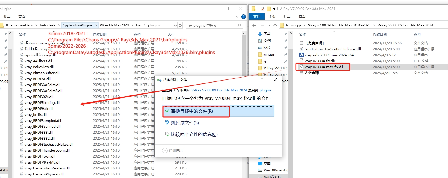Viewport: 448px width, 178px height.
Task: Open address history dropdown in plugins window
Action: click(x=175, y=25)
